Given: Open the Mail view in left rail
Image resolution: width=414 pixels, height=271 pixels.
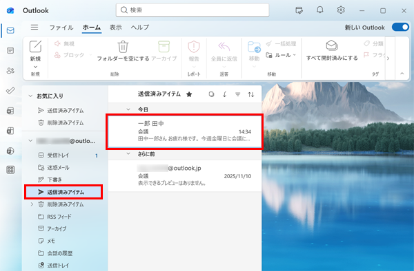Looking at the screenshot, I should click(10, 30).
